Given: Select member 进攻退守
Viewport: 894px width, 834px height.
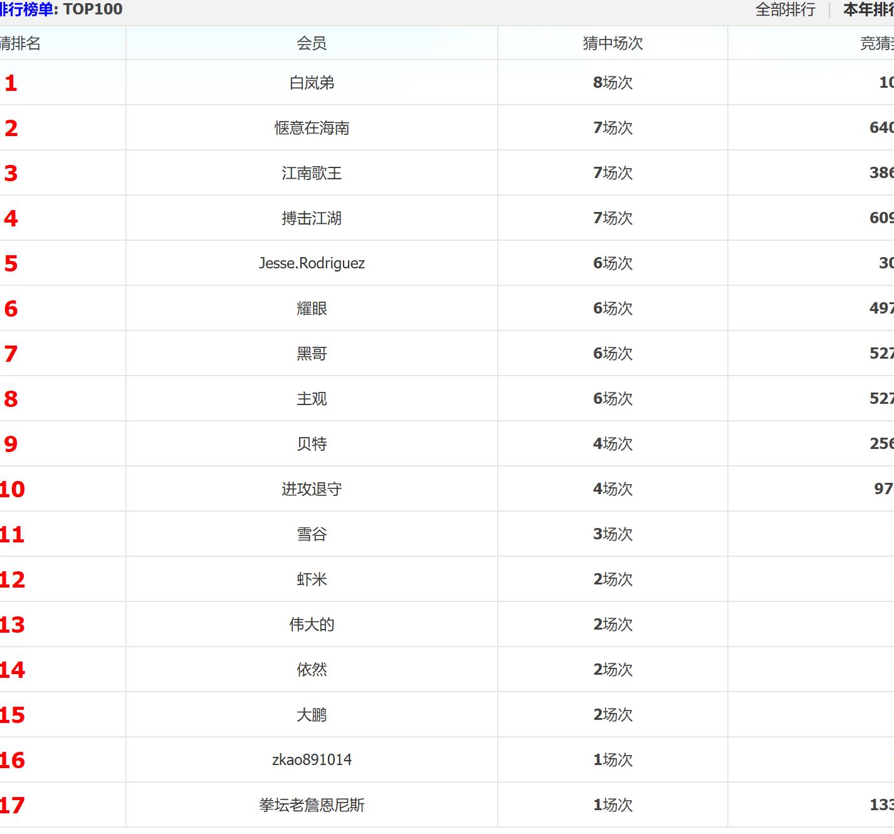Looking at the screenshot, I should point(312,489).
